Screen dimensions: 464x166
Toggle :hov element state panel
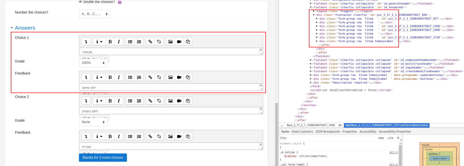tap(381, 138)
